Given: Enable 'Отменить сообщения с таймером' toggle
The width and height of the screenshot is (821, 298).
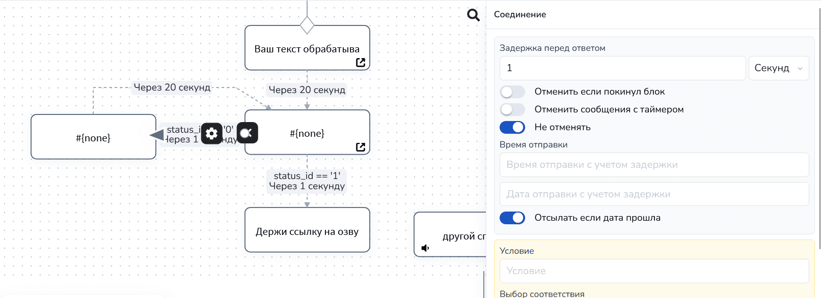Looking at the screenshot, I should tap(512, 110).
